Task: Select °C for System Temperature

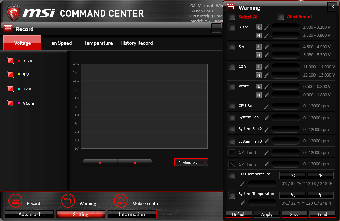Action: pyautogui.click(x=293, y=195)
